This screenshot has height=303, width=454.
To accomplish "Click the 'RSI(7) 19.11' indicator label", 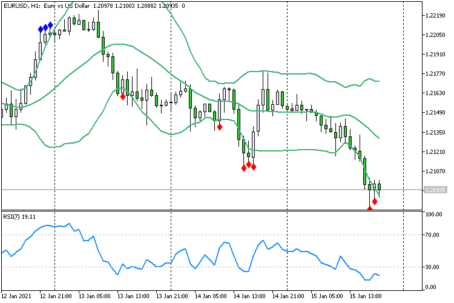I will 19,216.
